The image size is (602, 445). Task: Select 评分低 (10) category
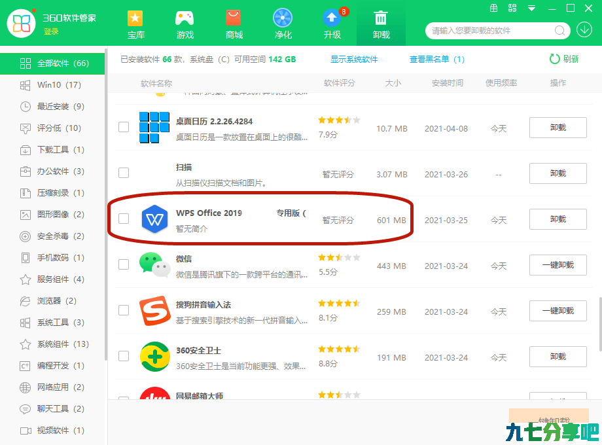(x=52, y=128)
